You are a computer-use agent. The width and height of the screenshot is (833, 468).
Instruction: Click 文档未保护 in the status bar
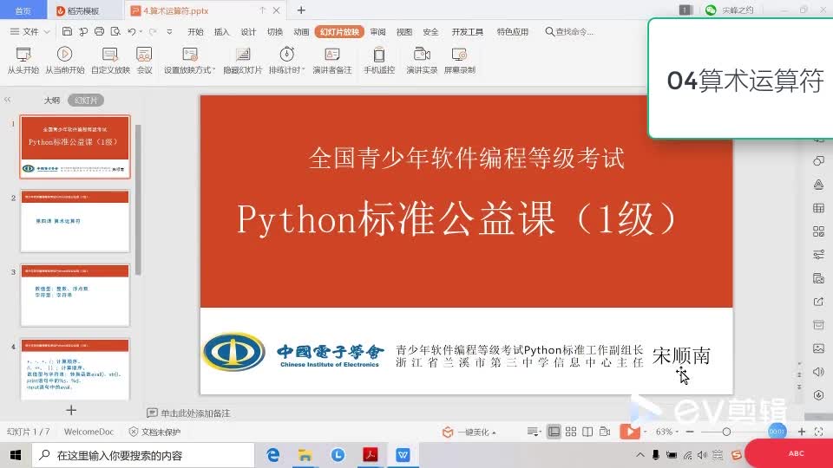pos(155,432)
